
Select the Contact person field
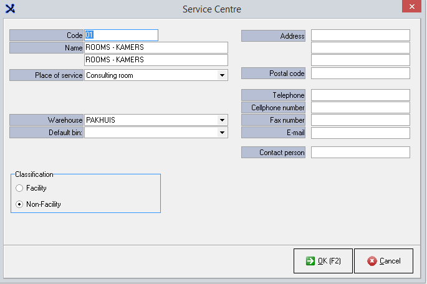click(x=360, y=153)
